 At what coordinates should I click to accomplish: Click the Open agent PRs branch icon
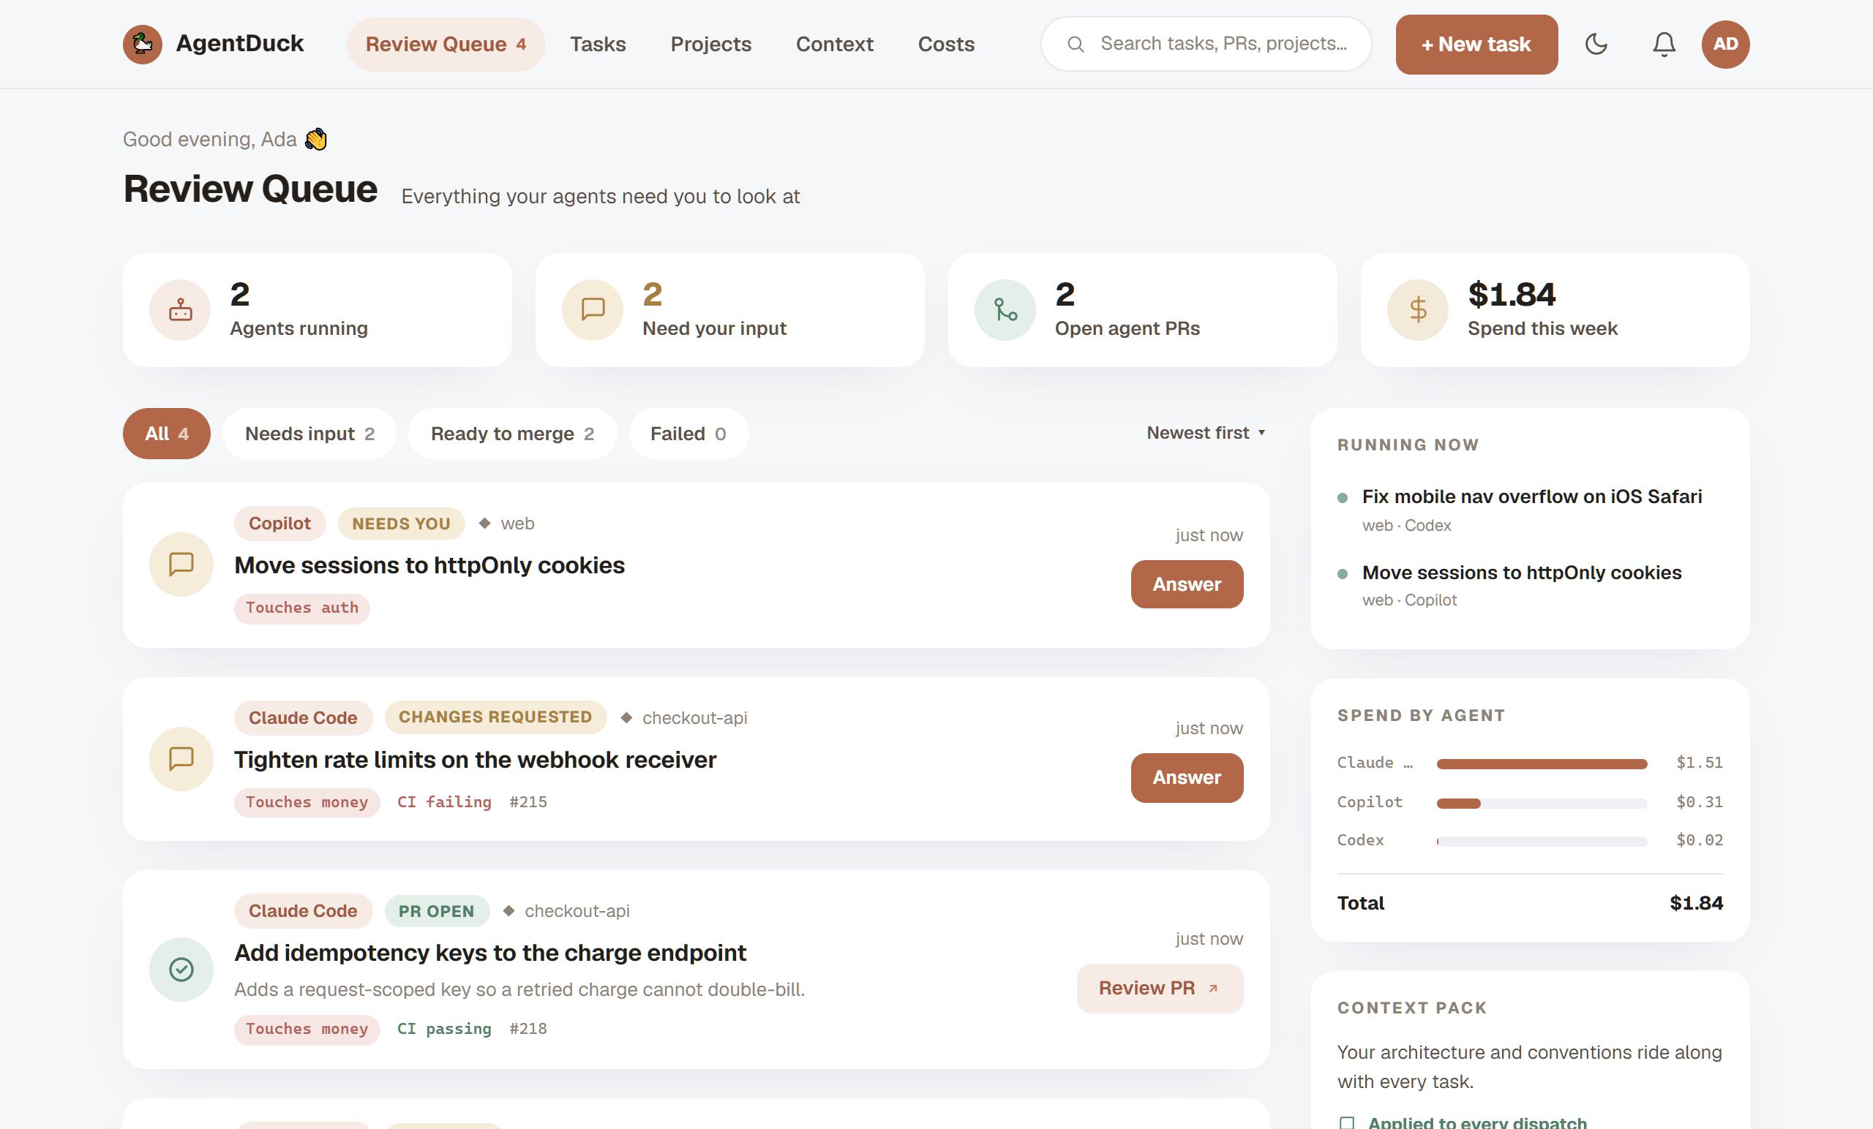point(1005,310)
